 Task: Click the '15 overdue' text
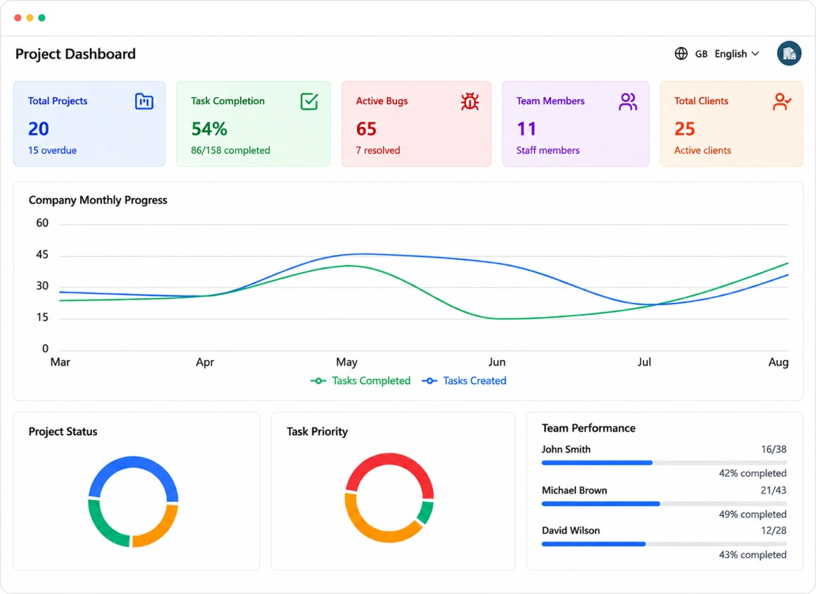(x=52, y=150)
